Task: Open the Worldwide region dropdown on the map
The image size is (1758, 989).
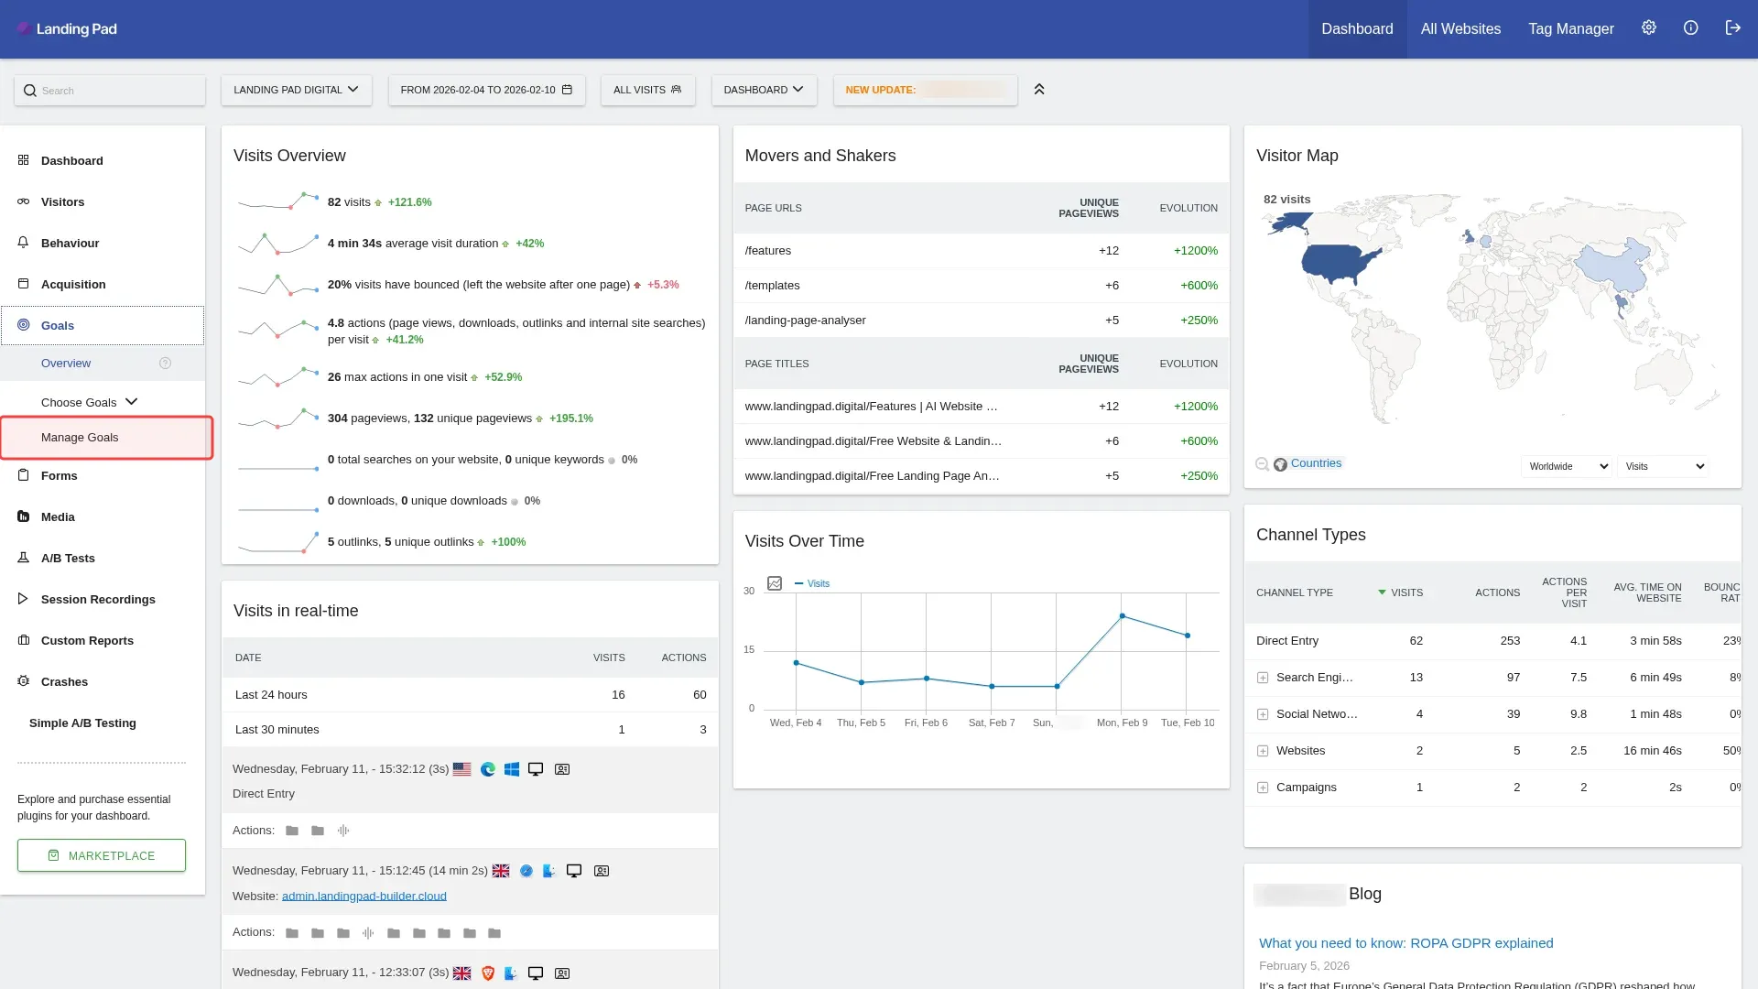Action: pos(1566,466)
